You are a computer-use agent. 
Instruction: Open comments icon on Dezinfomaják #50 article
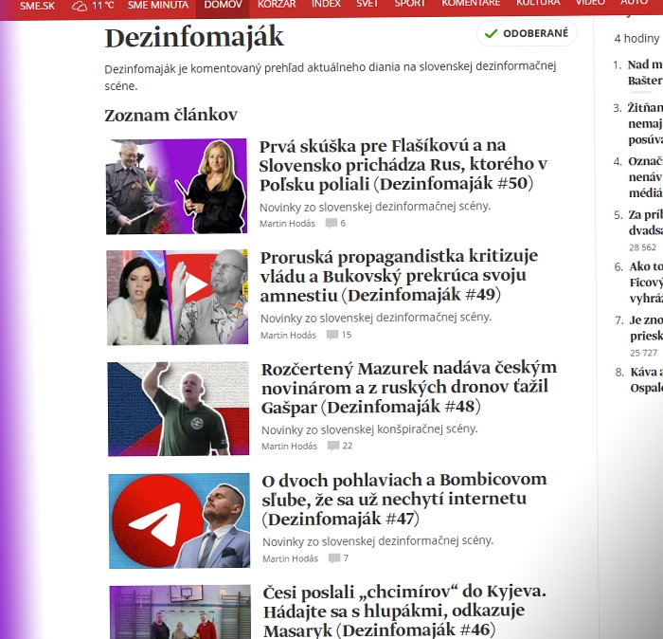(331, 224)
